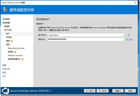Select 应用层 in the sidebar
The height and width of the screenshot is (96, 140).
[x=9, y=37]
